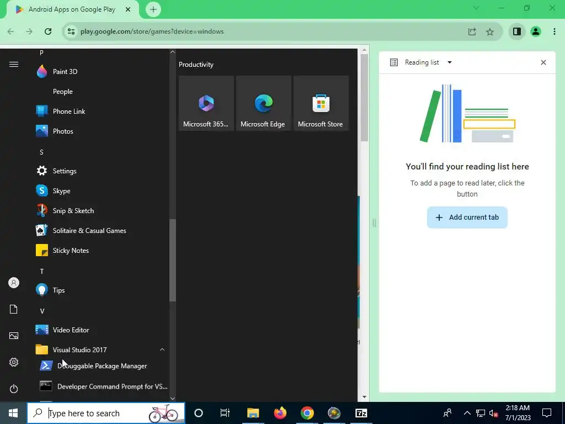
Task: Open Pictures from Start sidebar
Action: point(14,336)
